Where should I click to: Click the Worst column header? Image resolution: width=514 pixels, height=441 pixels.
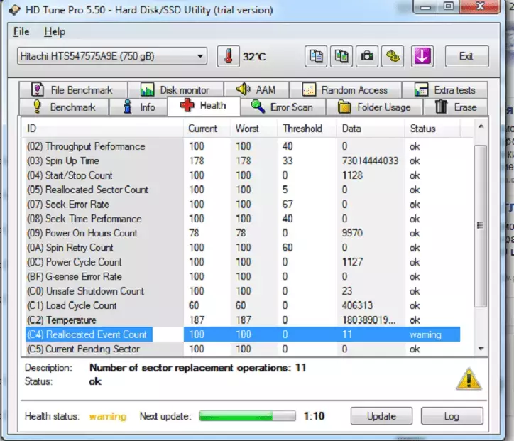(254, 129)
